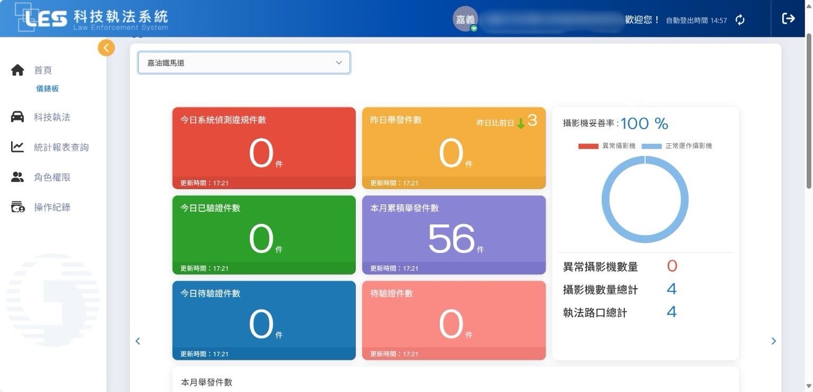The width and height of the screenshot is (813, 392).
Task: Open the 嘉油鐵馬道 location dropdown
Action: click(x=243, y=62)
